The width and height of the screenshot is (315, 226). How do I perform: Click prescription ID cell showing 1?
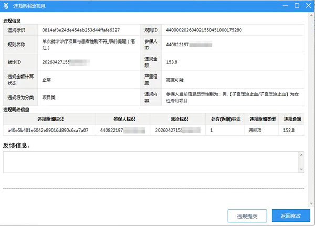pos(212,130)
